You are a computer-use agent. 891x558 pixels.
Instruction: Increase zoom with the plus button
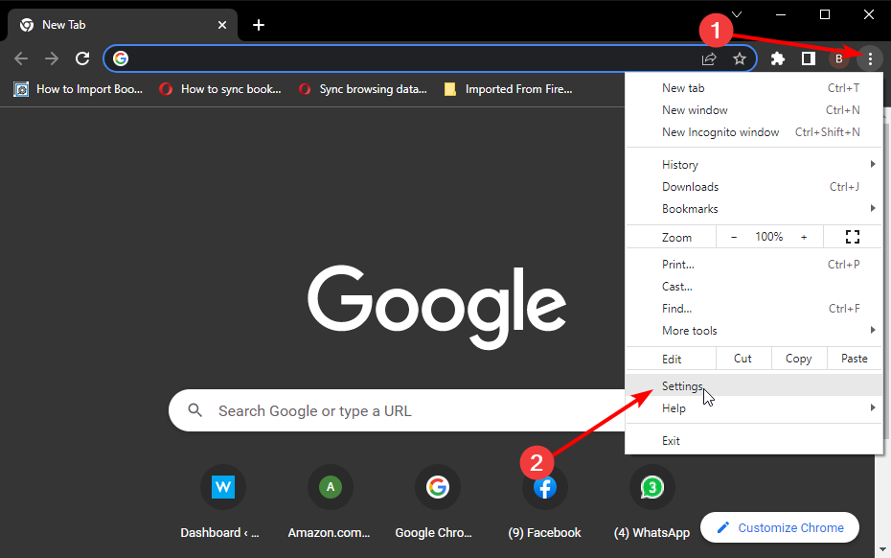(x=804, y=237)
